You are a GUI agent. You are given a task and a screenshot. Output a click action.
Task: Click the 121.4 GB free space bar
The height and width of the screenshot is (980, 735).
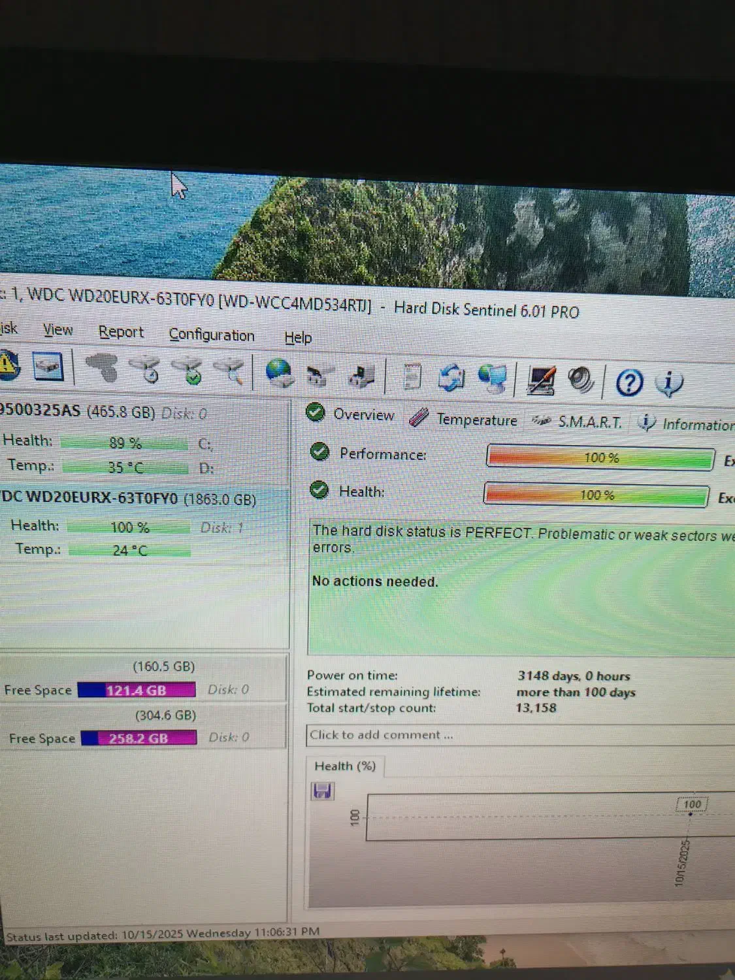point(137,690)
